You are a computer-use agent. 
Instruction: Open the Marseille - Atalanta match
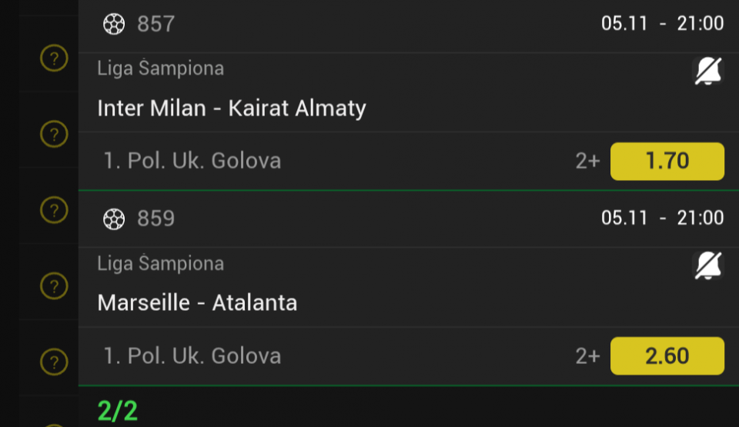[x=197, y=303]
